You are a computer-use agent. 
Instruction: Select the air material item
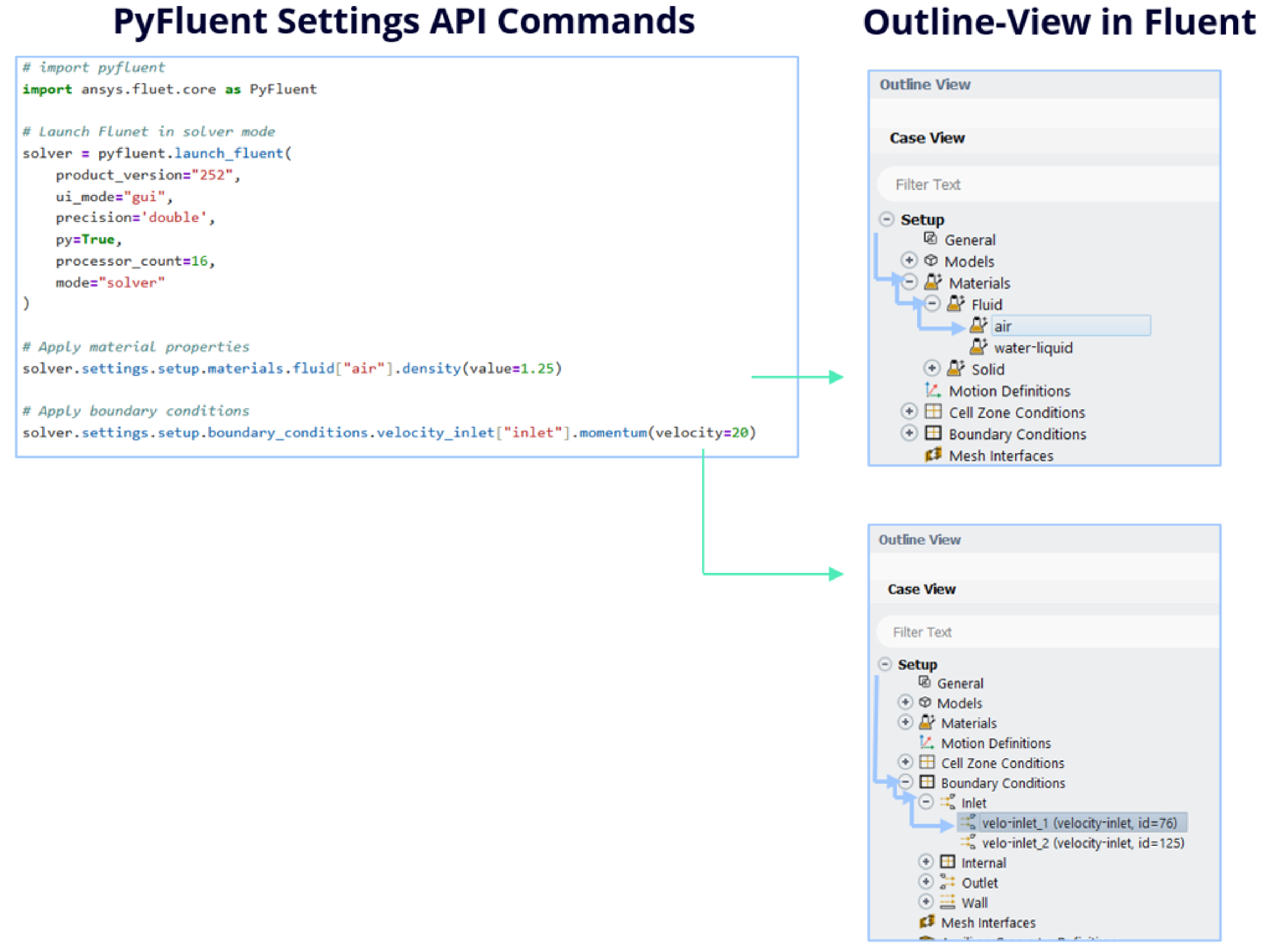coord(1071,326)
